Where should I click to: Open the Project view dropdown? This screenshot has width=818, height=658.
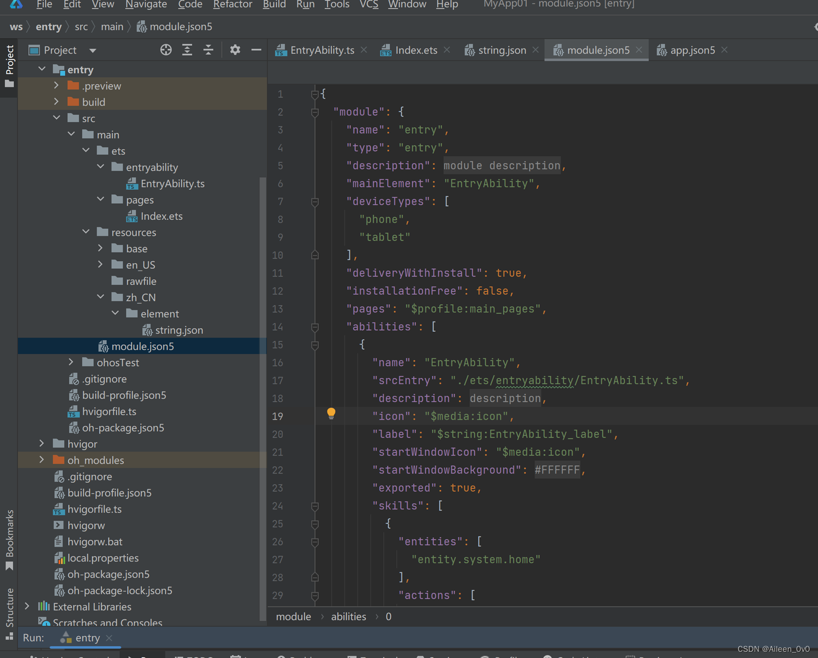point(93,51)
